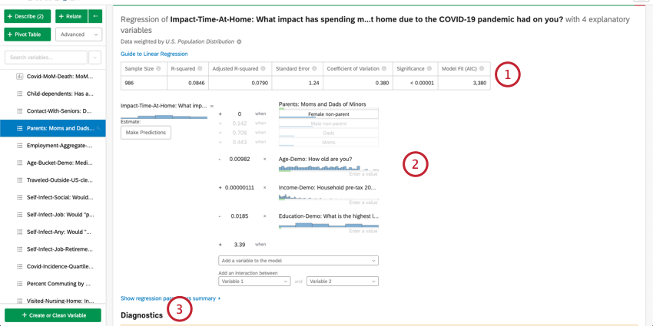Open the Variable 1 interaction dropdown
653x326 pixels.
(254, 282)
